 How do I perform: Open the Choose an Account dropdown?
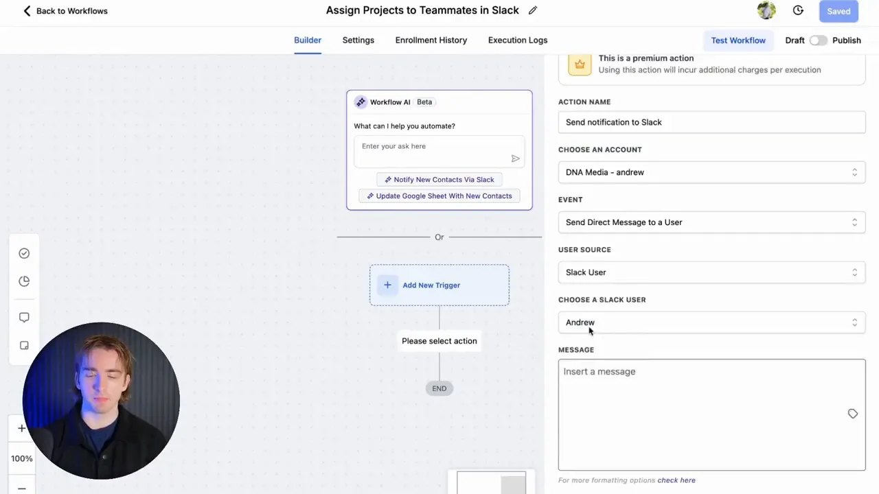click(711, 172)
